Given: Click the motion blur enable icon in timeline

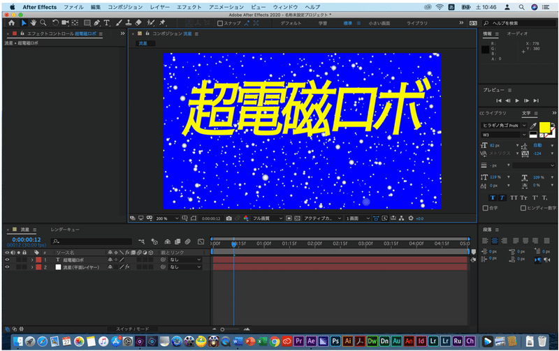Looking at the screenshot, I should (188, 241).
